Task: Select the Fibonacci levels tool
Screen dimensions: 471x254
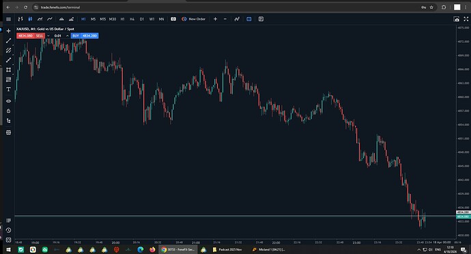Action: click(x=8, y=80)
